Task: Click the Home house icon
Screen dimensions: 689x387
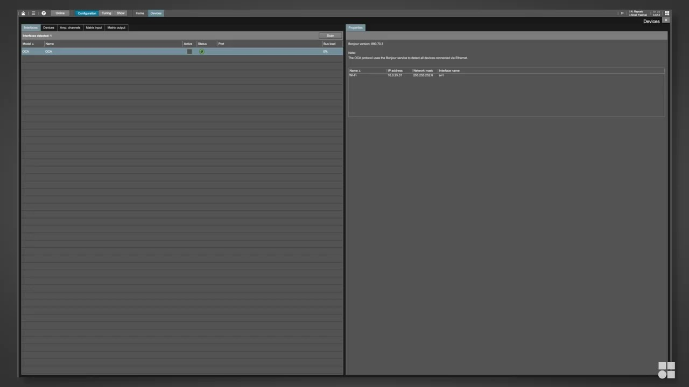Action: click(x=23, y=13)
